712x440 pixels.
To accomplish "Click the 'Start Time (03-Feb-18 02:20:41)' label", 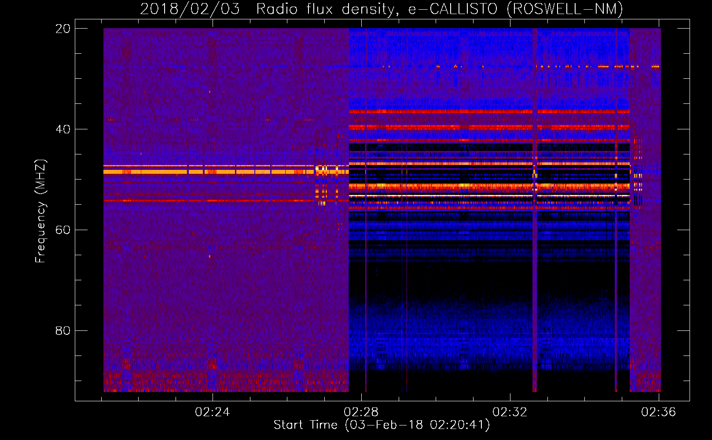I will click(382, 425).
